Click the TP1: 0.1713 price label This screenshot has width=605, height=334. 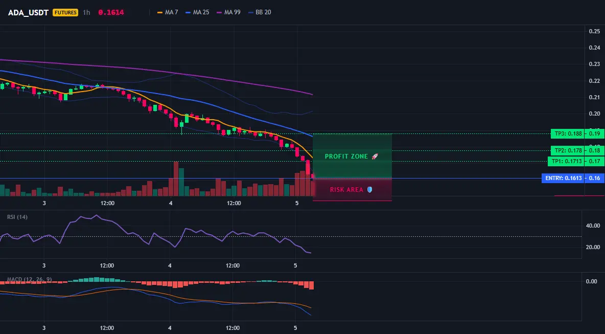click(x=566, y=162)
